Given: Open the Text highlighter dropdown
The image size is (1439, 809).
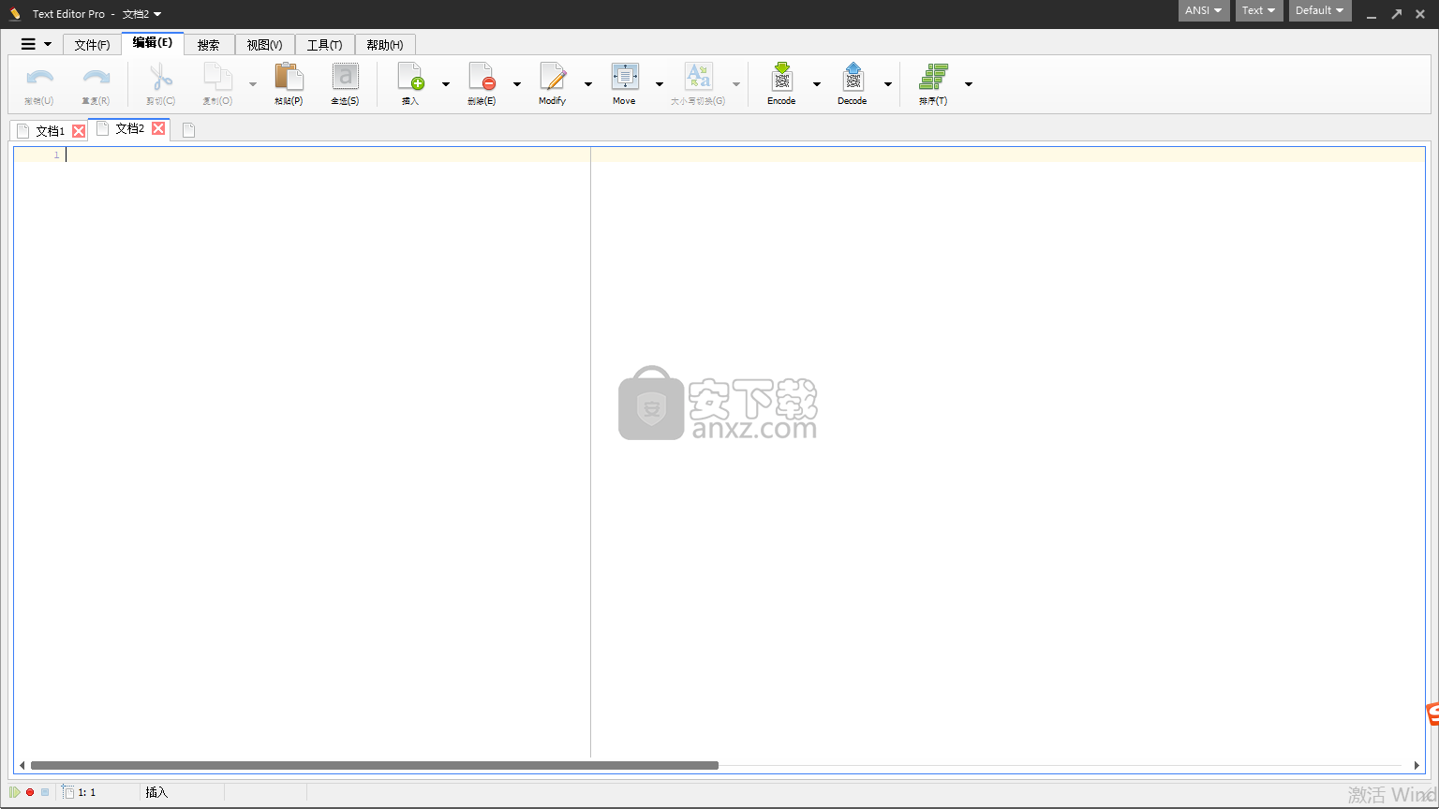Looking at the screenshot, I should pos(1259,10).
